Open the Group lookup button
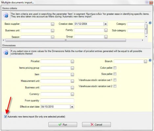154x131 pixels. click(x=106, y=37)
